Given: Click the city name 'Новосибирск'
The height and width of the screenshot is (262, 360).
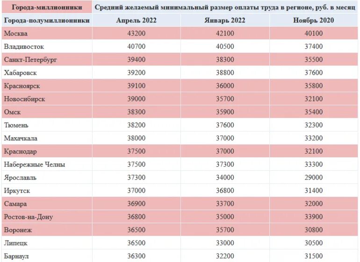Looking at the screenshot, I should click(24, 99).
